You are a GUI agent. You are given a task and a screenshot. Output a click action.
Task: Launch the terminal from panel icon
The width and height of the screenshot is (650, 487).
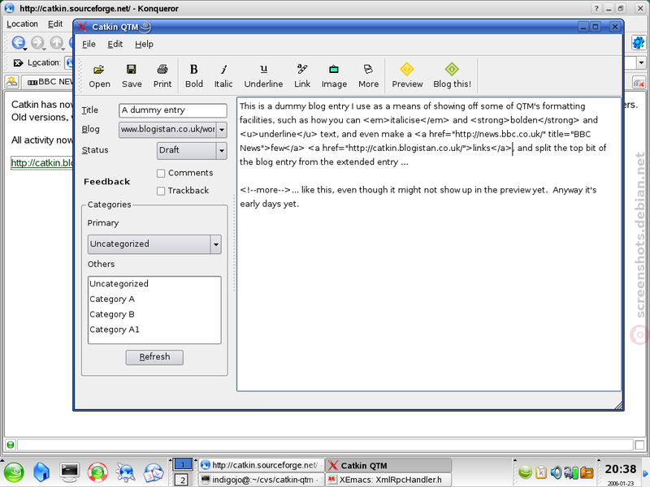pyautogui.click(x=70, y=472)
